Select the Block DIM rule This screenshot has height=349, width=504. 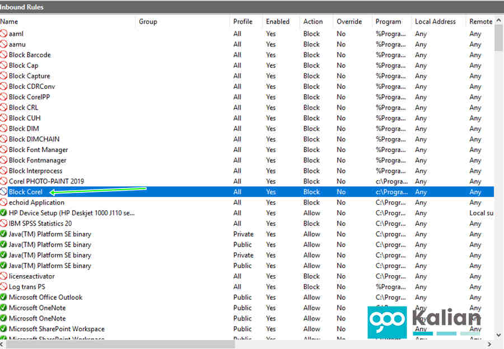(x=24, y=129)
